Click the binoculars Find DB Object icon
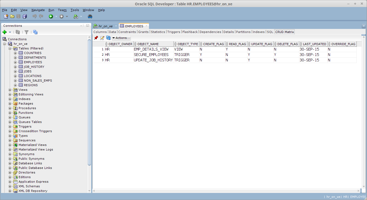The height and width of the screenshot is (200, 367). pos(90,16)
